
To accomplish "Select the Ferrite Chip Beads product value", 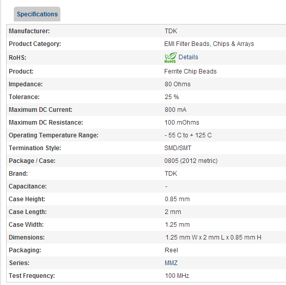I will (190, 72).
